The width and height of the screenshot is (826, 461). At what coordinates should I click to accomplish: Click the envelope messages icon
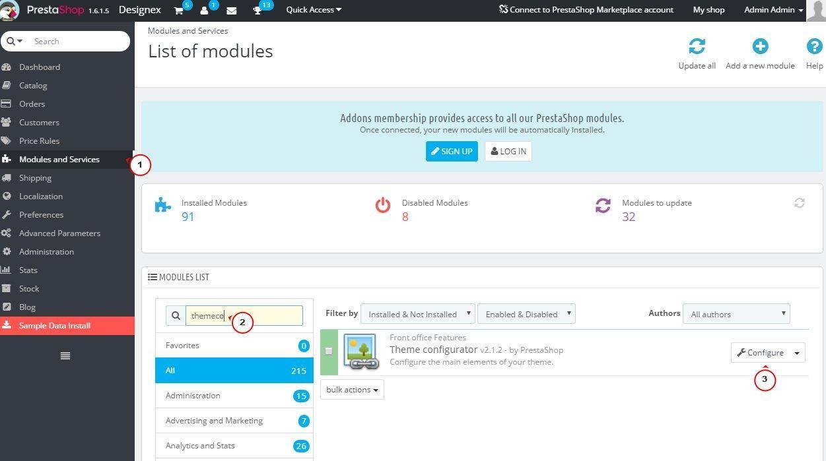[231, 11]
